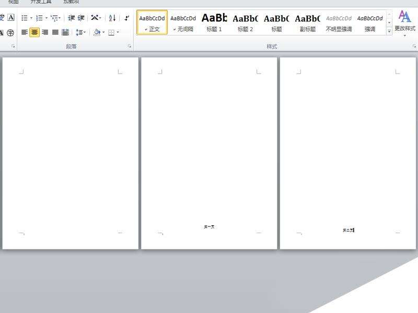Expand the borders dropdown arrow
This screenshot has height=313, width=418.
click(118, 32)
